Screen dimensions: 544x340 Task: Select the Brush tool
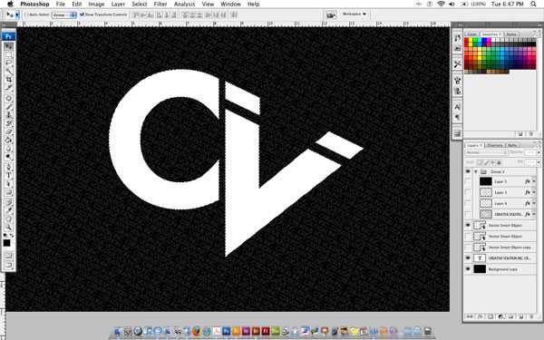point(9,107)
